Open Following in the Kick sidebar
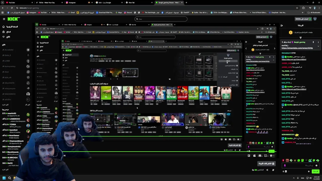This screenshot has width=322, height=181. pyautogui.click(x=7, y=37)
